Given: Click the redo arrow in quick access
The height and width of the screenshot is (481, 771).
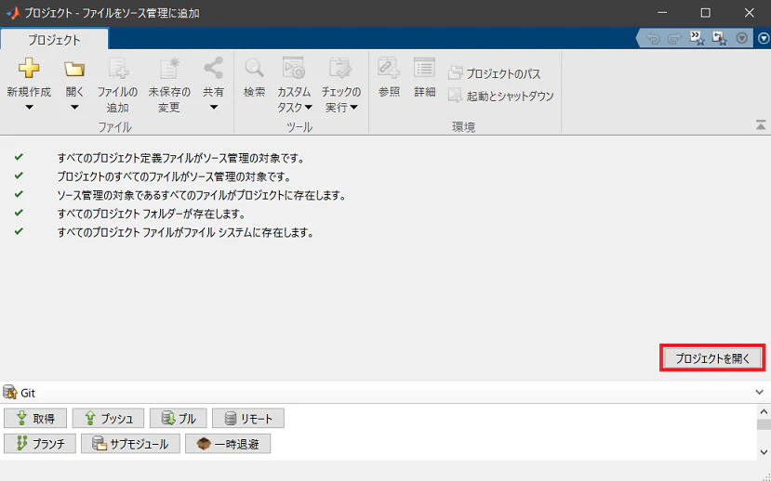Looking at the screenshot, I should tap(674, 38).
